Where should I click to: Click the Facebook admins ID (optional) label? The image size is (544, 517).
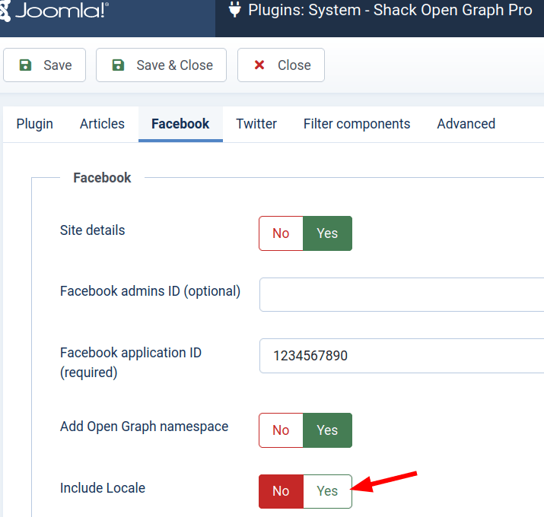[x=150, y=291]
